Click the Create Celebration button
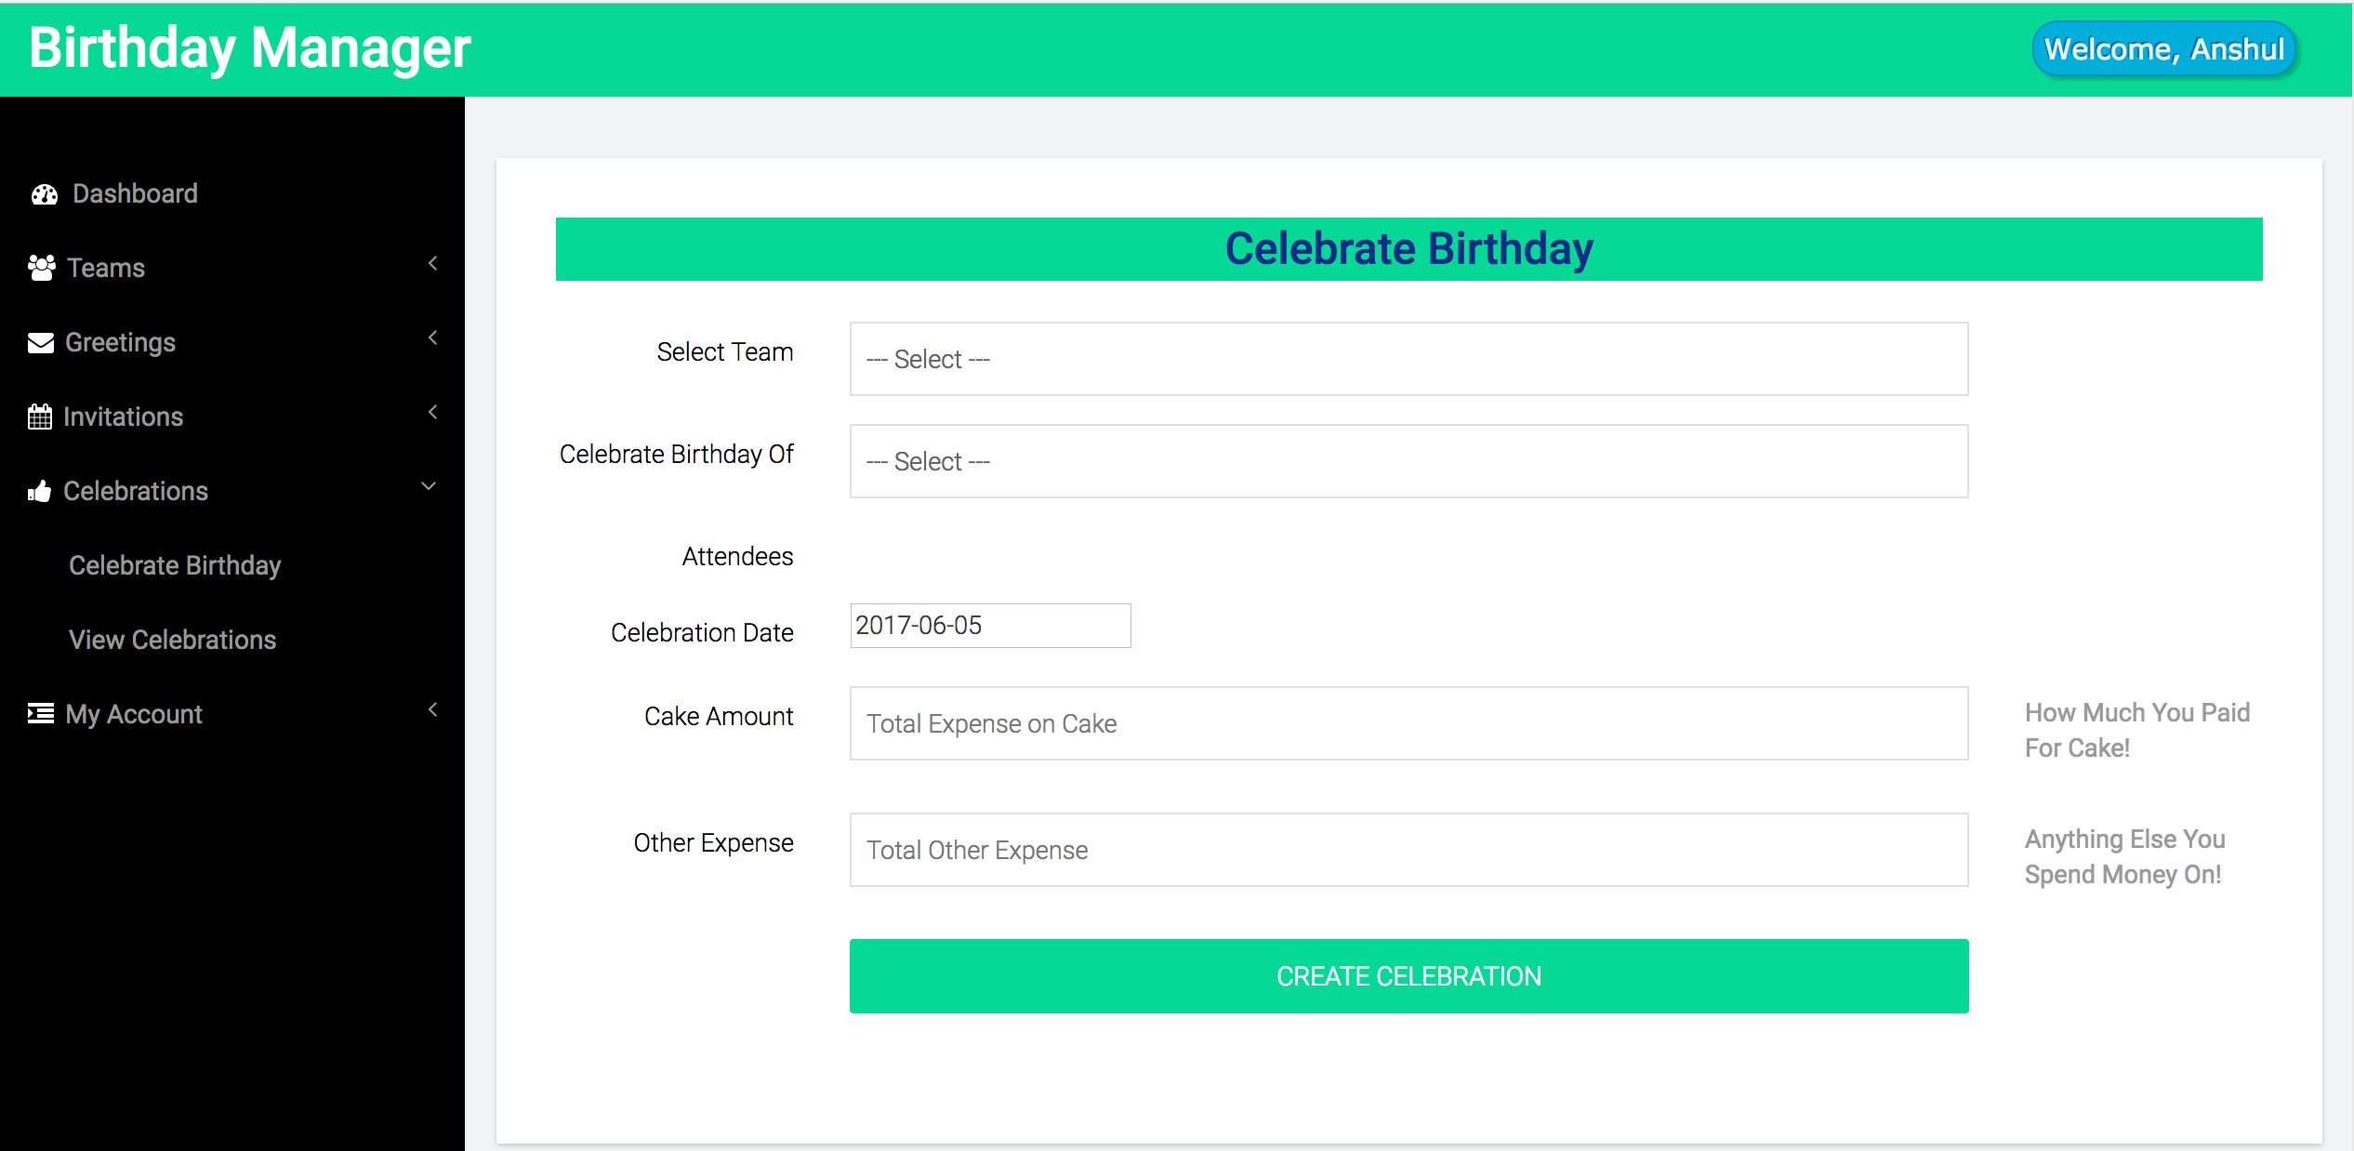The height and width of the screenshot is (1151, 2354). tap(1408, 975)
